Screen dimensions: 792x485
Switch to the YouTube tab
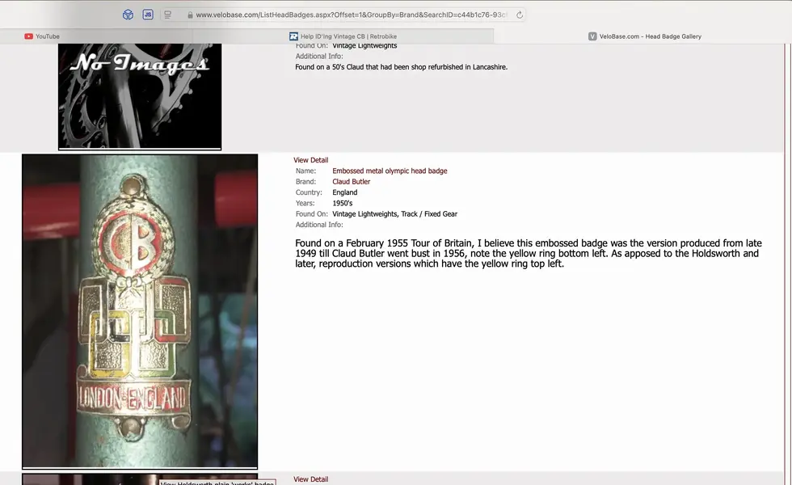96,36
